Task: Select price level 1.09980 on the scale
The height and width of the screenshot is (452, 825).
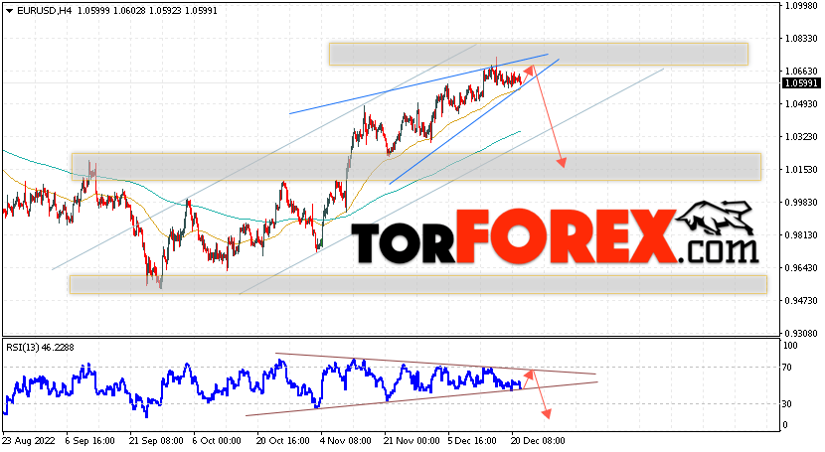Action: 801,6
